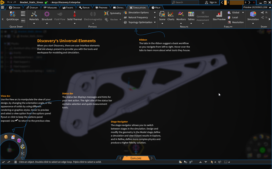Select the Solid Thermal thermometer icon

[74, 14]
